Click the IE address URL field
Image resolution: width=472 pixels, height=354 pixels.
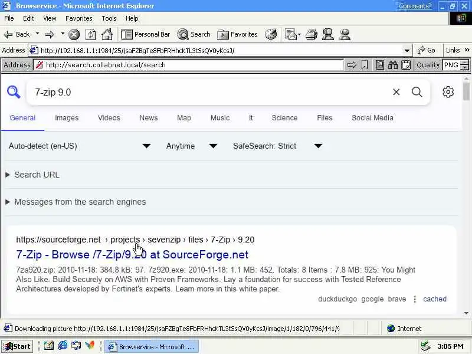pyautogui.click(x=221, y=50)
